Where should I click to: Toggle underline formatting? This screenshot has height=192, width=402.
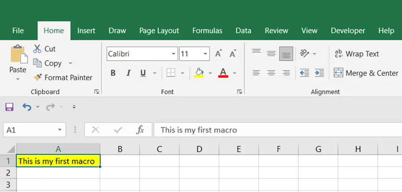143,73
